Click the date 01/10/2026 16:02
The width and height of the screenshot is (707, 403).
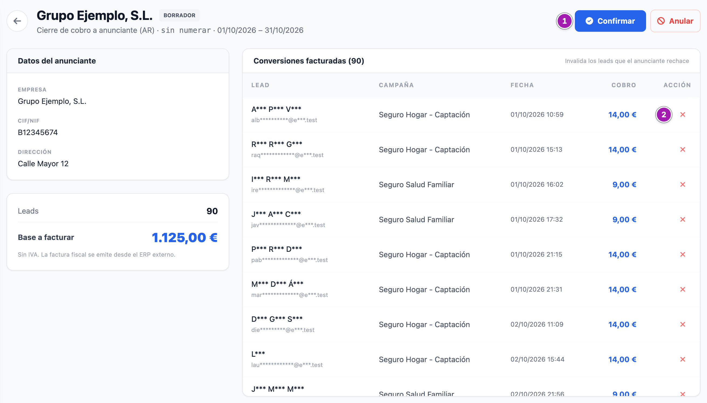pyautogui.click(x=537, y=185)
